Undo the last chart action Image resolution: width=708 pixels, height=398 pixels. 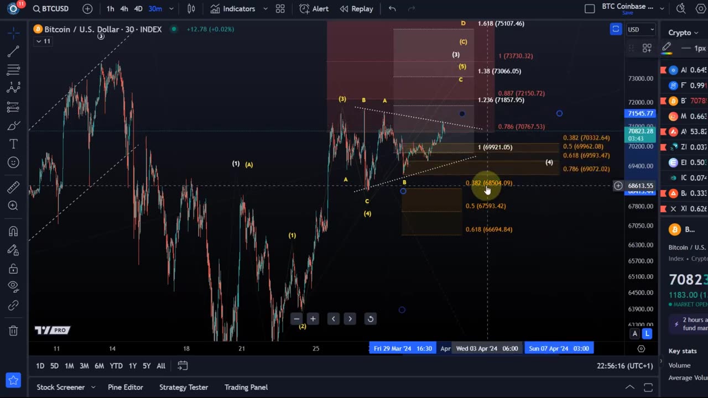(392, 9)
